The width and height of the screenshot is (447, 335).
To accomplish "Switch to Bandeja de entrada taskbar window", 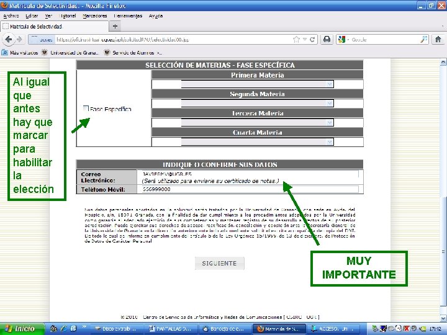I will (x=224, y=329).
